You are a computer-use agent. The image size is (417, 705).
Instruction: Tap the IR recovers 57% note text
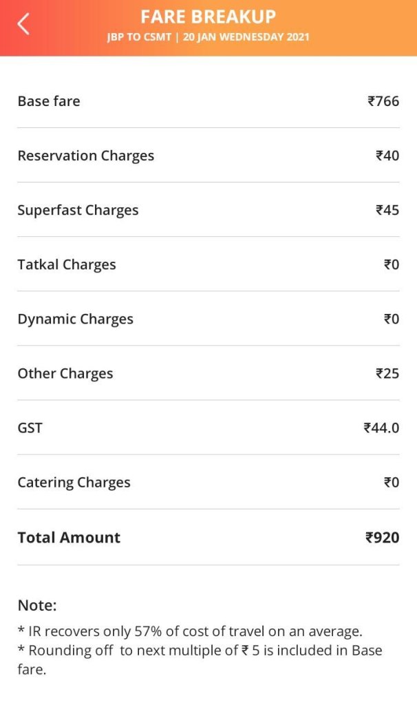point(190,631)
